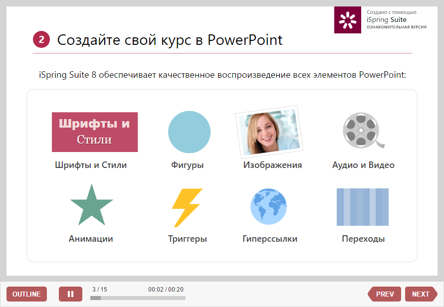Click the blue globe Гиперссылки icon
The width and height of the screenshot is (444, 307).
(268, 206)
